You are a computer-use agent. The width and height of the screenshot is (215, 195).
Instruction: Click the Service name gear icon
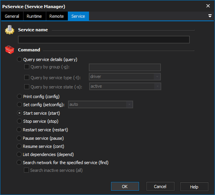pos(10,30)
